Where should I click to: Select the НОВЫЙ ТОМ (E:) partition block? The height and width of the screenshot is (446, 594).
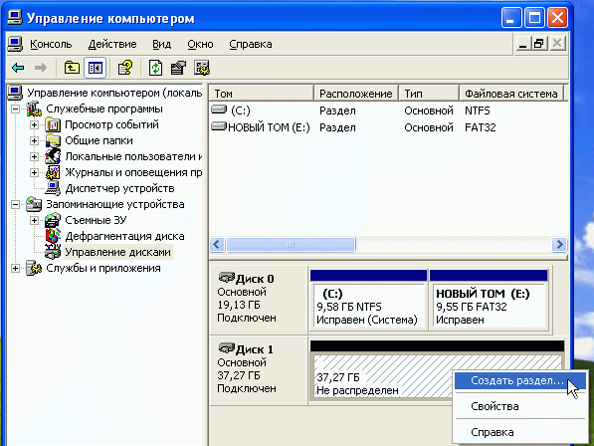point(489,300)
